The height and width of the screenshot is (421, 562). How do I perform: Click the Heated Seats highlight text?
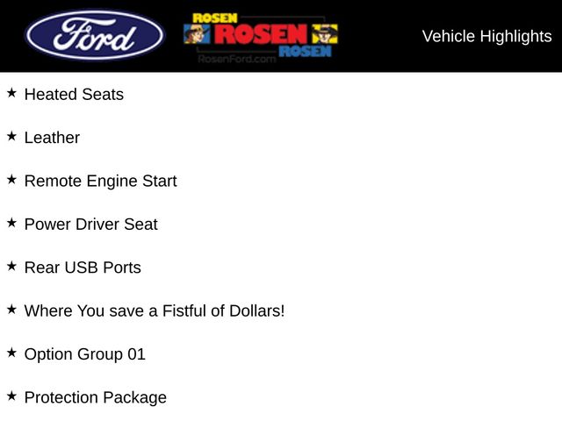[74, 94]
